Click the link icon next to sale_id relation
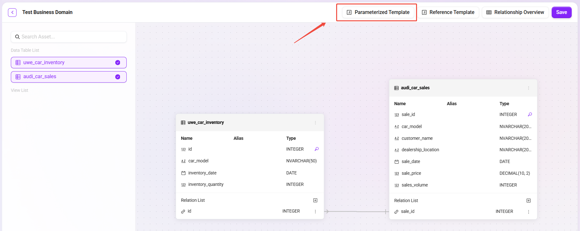This screenshot has height=231, width=580. pos(396,212)
